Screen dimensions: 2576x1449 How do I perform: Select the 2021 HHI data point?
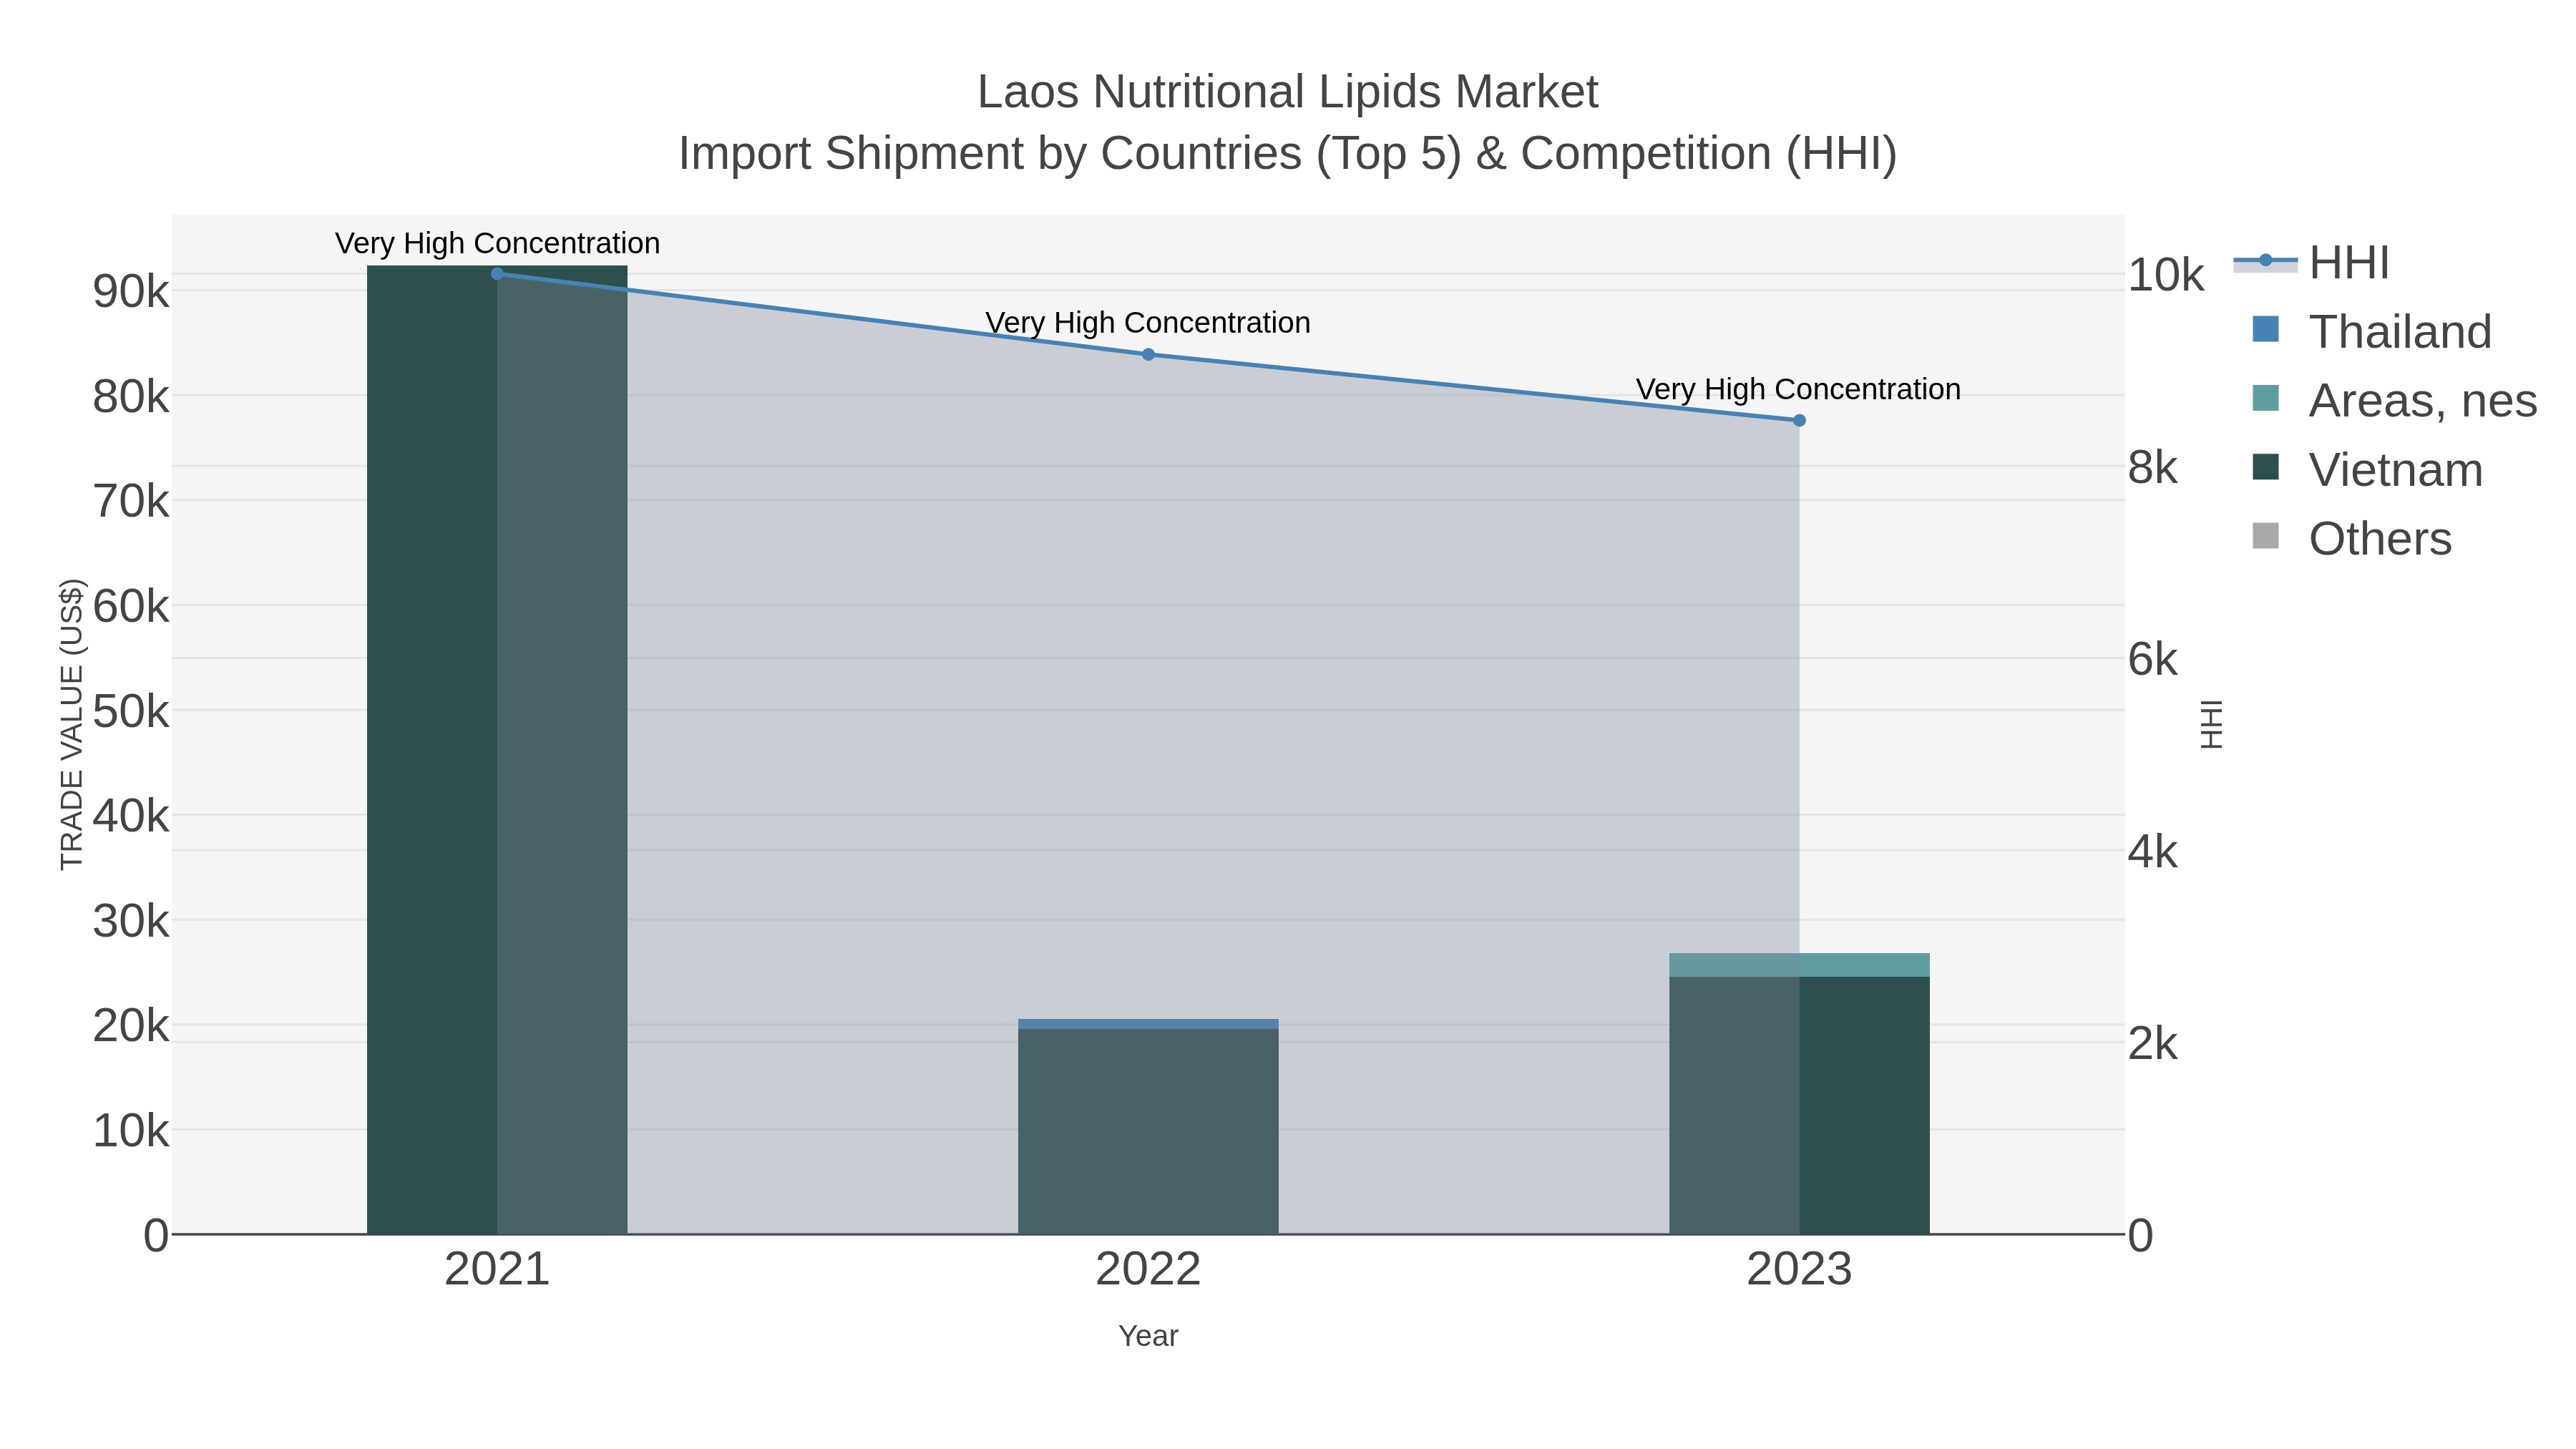(x=497, y=274)
